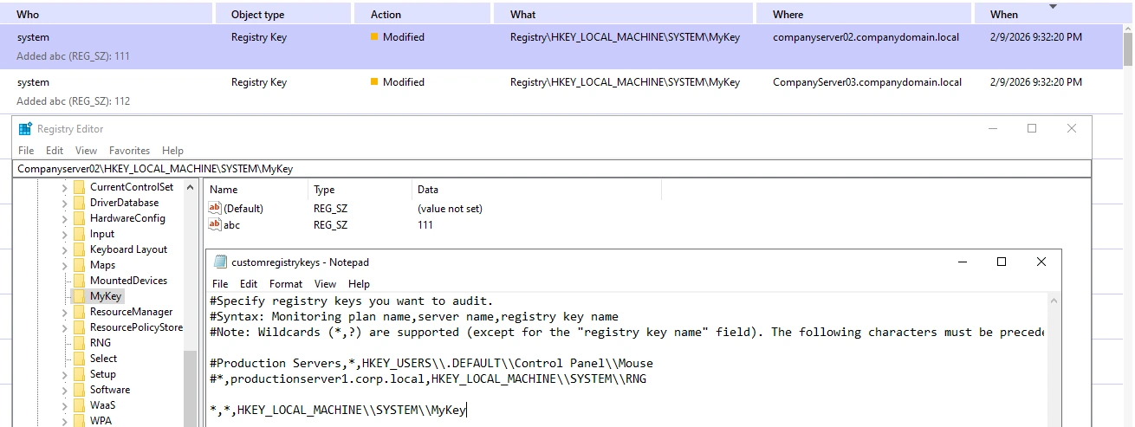The height and width of the screenshot is (427, 1135).
Task: Click the RNG folder icon
Action: pyautogui.click(x=80, y=343)
